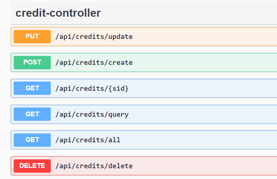
Task: Click the green POST method badge
Action: point(32,63)
